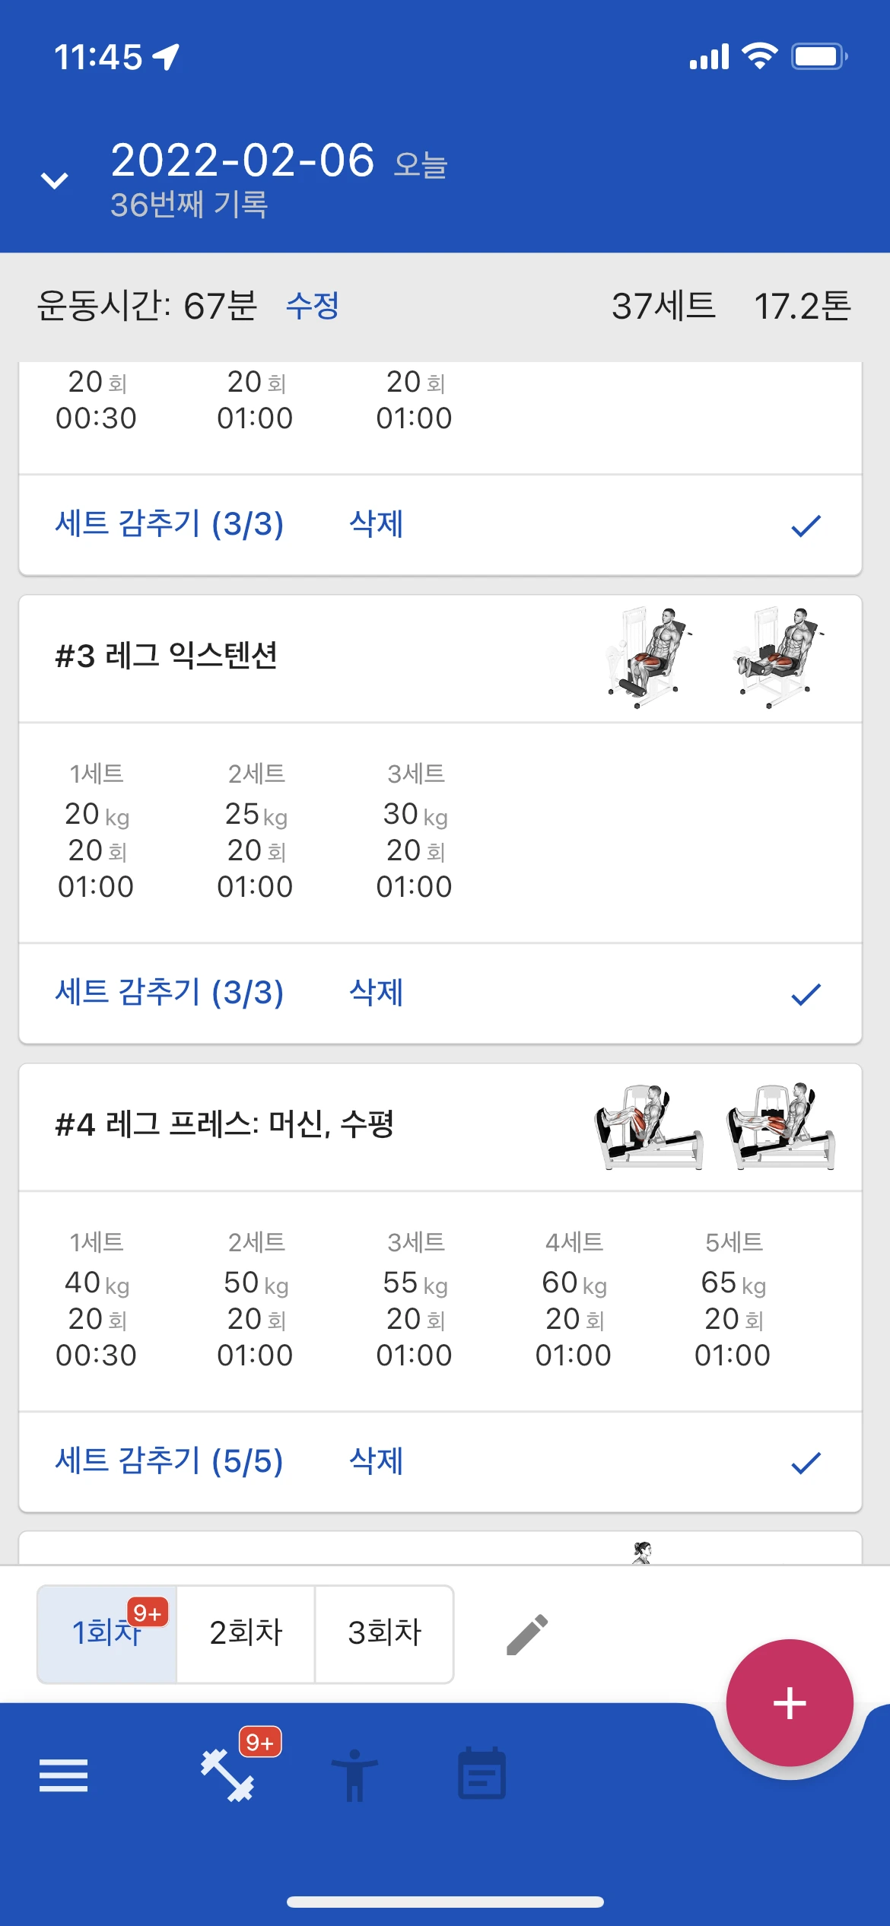Screen dimensions: 890x1926
Task: Toggle the #3 레그 익스텐션 completion checkmark
Action: click(x=806, y=993)
